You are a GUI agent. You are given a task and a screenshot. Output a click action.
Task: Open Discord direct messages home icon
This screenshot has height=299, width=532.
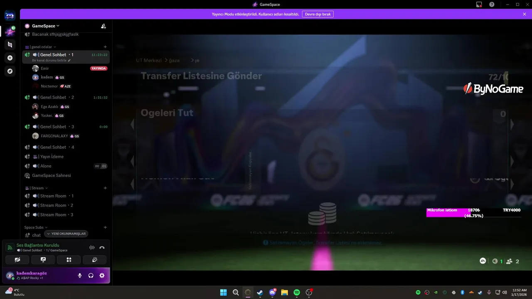(x=10, y=16)
